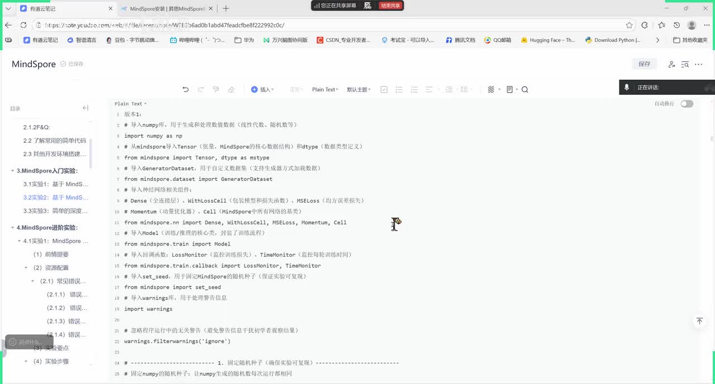Open the more options ellipsis menu
This screenshot has height=384, width=715.
pyautogui.click(x=698, y=64)
